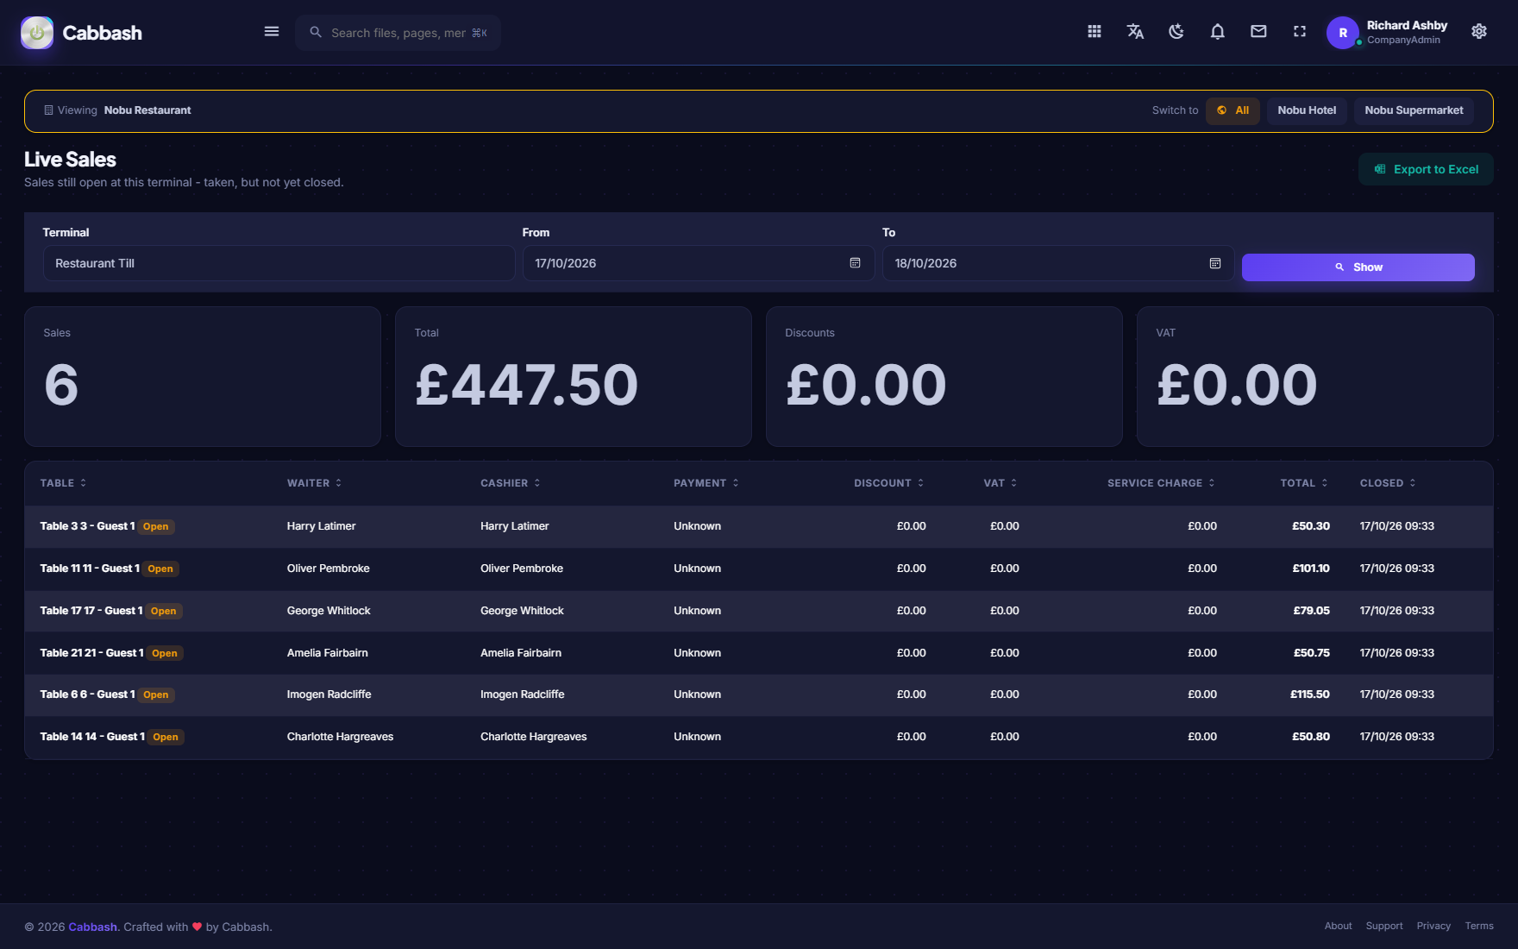
Task: Click total £115.50
Action: (1309, 694)
